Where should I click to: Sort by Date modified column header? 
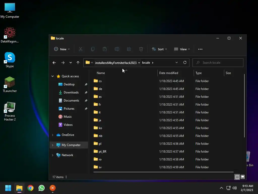tap(169, 73)
